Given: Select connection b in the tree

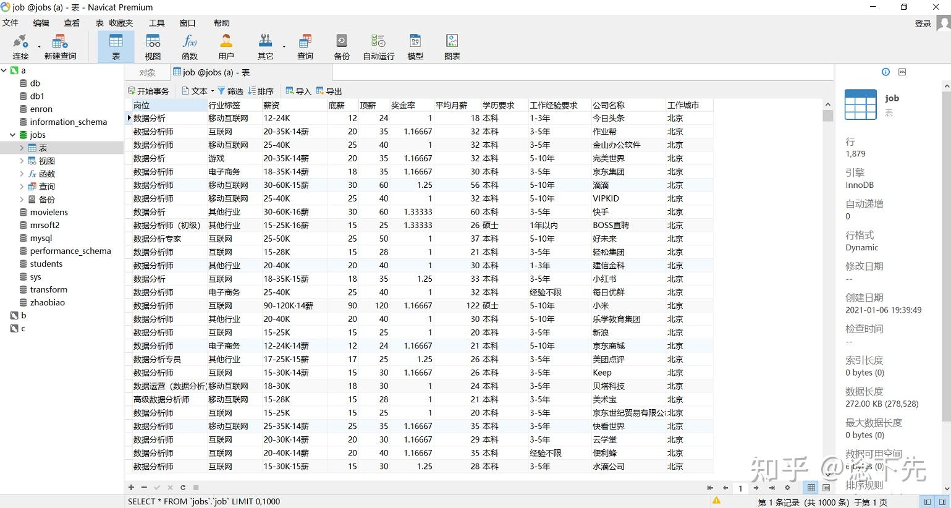Looking at the screenshot, I should [x=23, y=315].
